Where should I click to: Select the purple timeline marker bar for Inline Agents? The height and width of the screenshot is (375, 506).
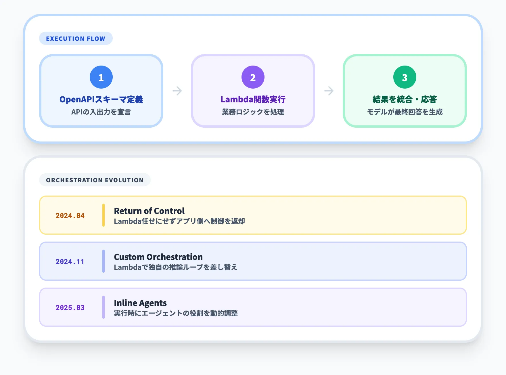click(x=104, y=307)
